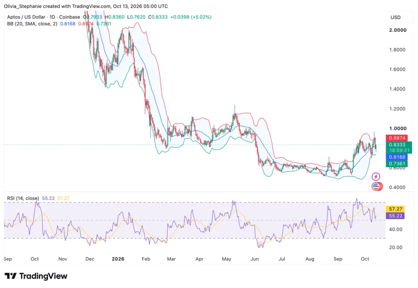Click the Jul label on time axis
Viewport: 418px width, 288px height.
point(282,259)
